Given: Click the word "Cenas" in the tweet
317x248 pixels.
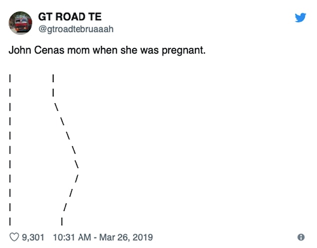Looking at the screenshot, I should [x=49, y=50].
